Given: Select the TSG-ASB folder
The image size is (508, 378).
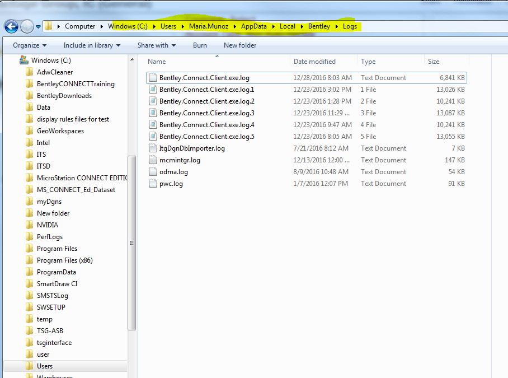Looking at the screenshot, I should coord(50,330).
